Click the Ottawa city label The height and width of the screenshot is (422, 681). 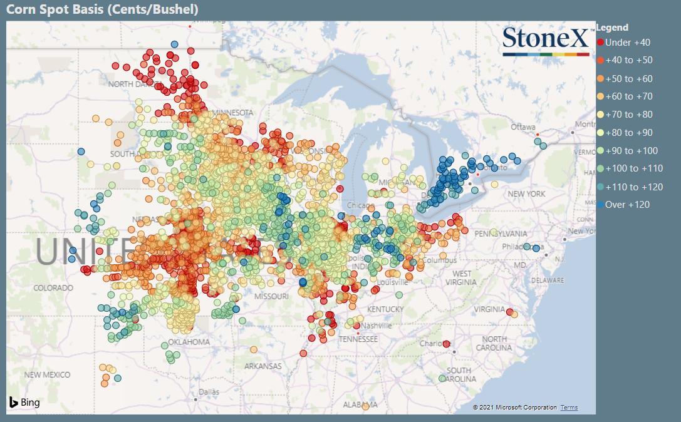(x=523, y=127)
